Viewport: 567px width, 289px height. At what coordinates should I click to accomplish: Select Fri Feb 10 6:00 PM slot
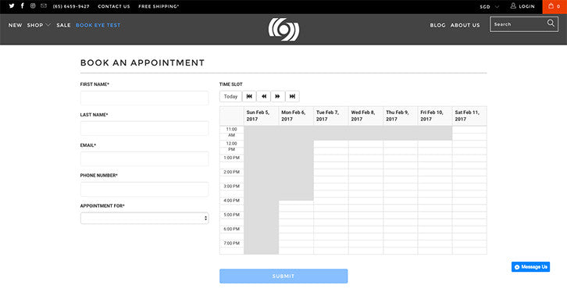(435, 230)
